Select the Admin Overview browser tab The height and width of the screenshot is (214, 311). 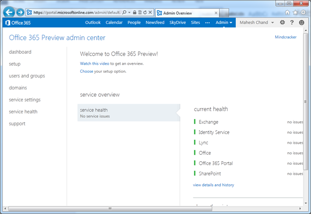[187, 13]
